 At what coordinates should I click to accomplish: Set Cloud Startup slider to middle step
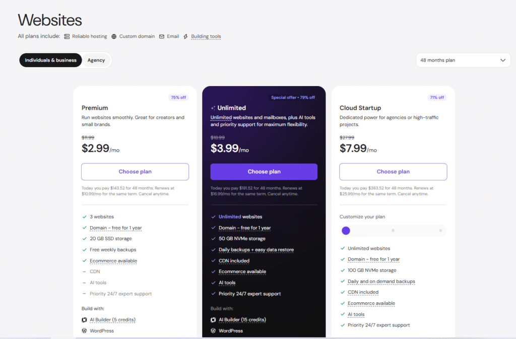[393, 231]
